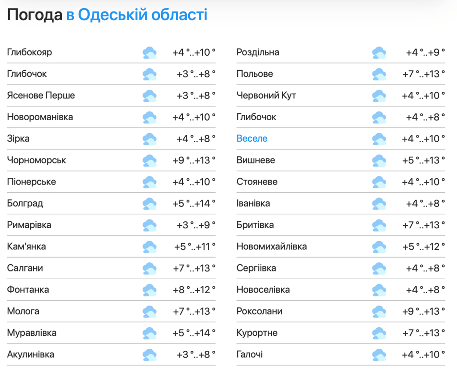457x369 pixels.
Task: Click the weather icon in Глибокояр row
Action: (149, 52)
